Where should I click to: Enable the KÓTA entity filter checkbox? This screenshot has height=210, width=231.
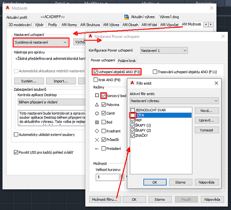click(133, 115)
